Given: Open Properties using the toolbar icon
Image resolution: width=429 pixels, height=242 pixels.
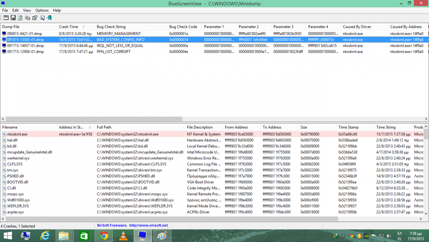Looking at the screenshot, I should pos(35,17).
